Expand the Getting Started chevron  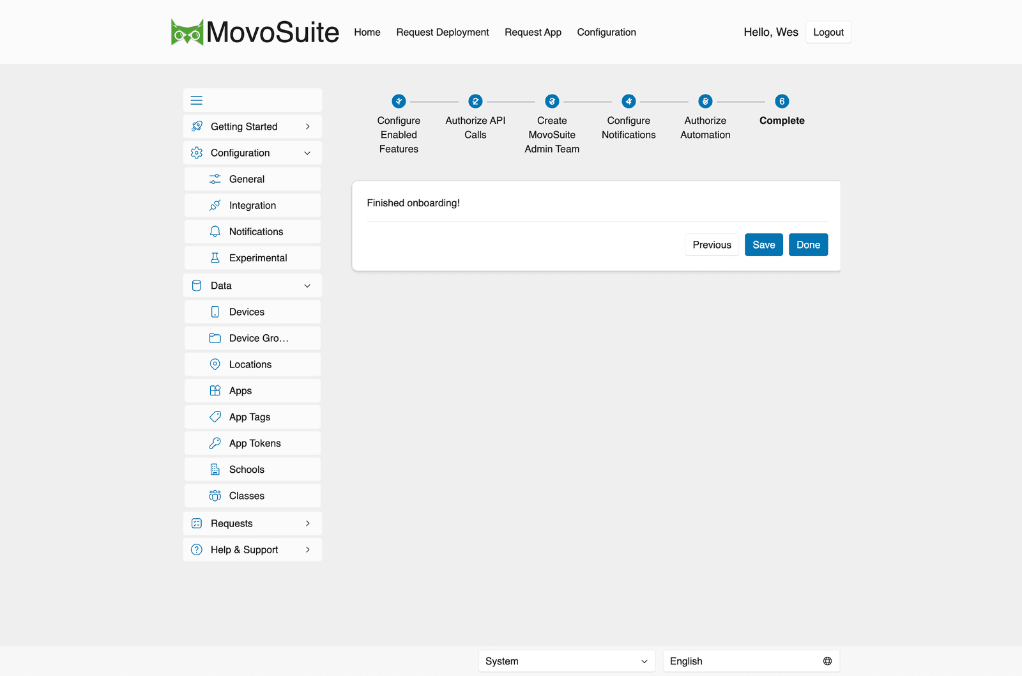pyautogui.click(x=308, y=127)
